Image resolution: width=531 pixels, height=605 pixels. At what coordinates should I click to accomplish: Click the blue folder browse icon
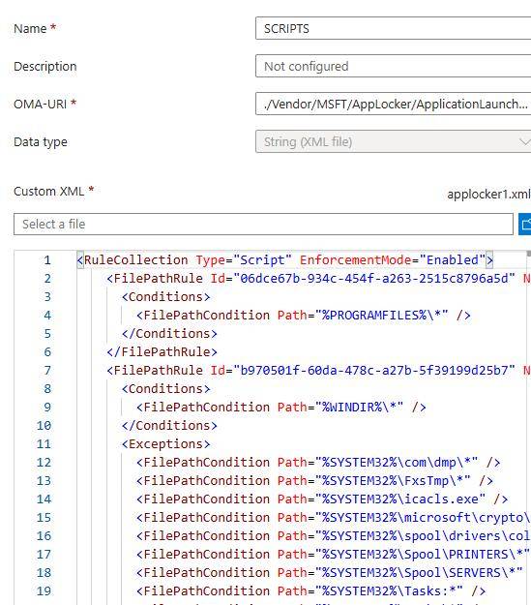525,225
